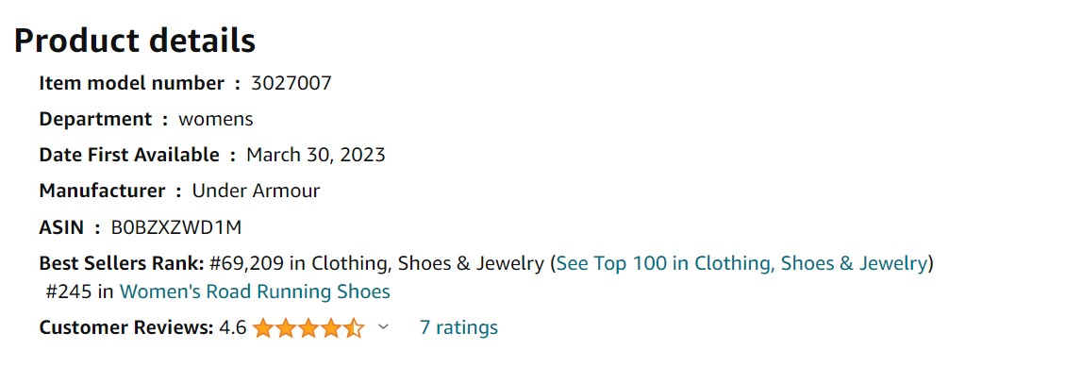Click the 4.6 rating score
Viewport: 1082px width, 383px height.
(233, 327)
